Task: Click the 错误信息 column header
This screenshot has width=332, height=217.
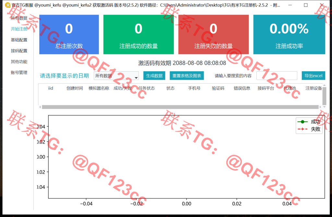Action: tap(242, 88)
